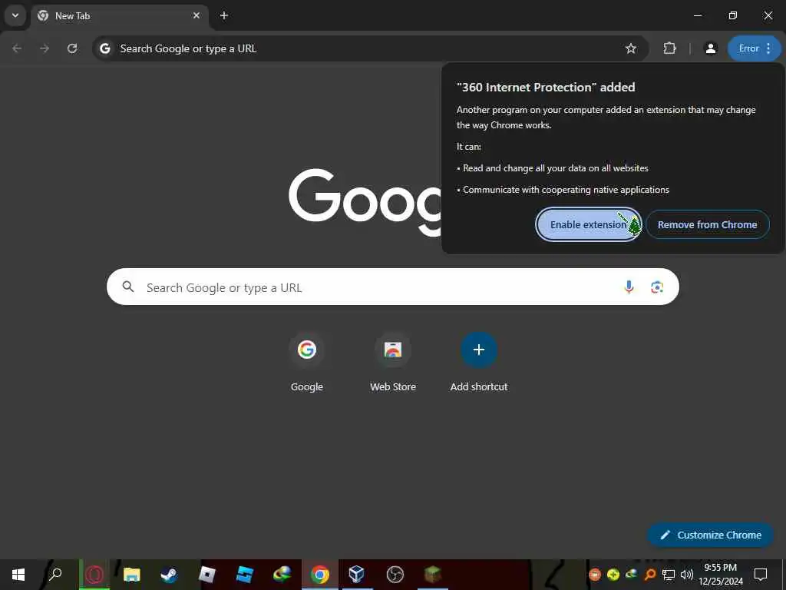The height and width of the screenshot is (590, 786).
Task: Open the Extensions puzzle icon
Action: [669, 48]
